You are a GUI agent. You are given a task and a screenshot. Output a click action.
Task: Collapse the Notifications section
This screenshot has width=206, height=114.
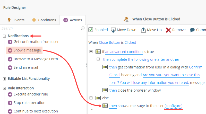tap(4, 36)
